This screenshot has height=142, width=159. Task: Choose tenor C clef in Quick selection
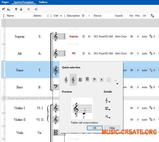87,79
